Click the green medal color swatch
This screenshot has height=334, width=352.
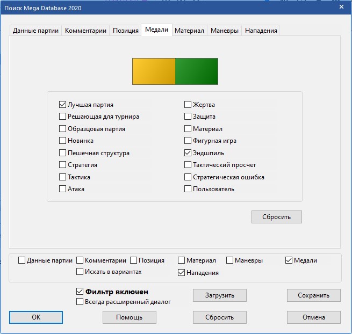click(197, 71)
